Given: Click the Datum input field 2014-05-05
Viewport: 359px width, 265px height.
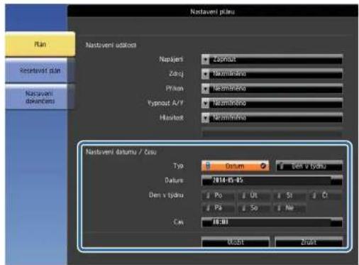Looking at the screenshot, I should pyautogui.click(x=272, y=180).
